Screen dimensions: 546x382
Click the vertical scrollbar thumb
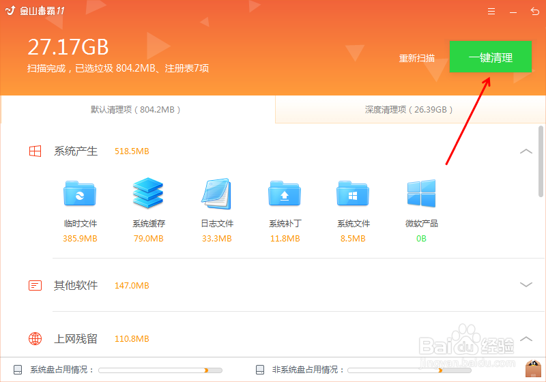541,162
